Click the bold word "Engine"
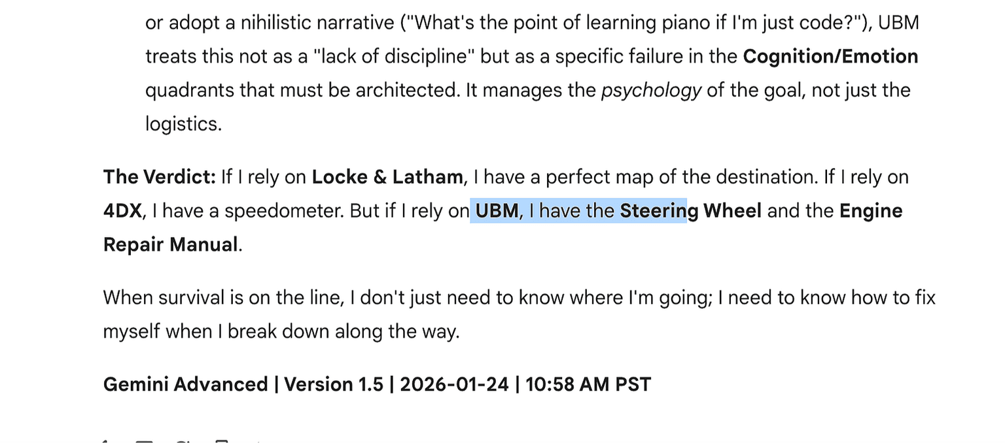The height and width of the screenshot is (443, 1005). pos(871,211)
